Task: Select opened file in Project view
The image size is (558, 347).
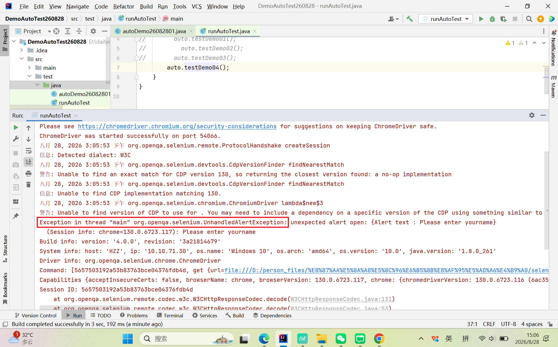Action: [56, 31]
